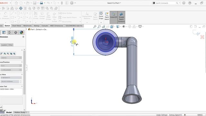
Task: Open the Markup tab
Action: point(36,26)
